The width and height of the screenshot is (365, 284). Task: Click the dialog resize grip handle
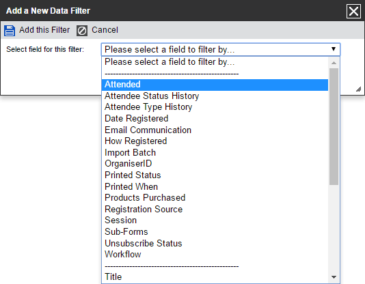(358, 89)
